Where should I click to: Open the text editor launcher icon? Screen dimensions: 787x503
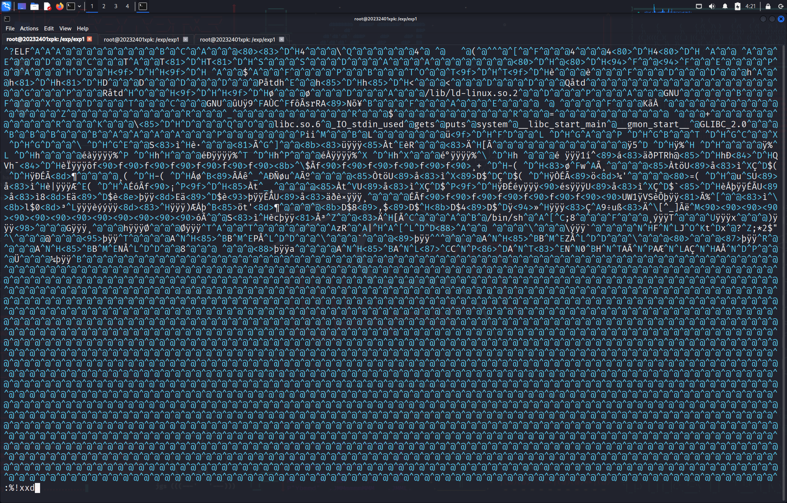point(47,6)
